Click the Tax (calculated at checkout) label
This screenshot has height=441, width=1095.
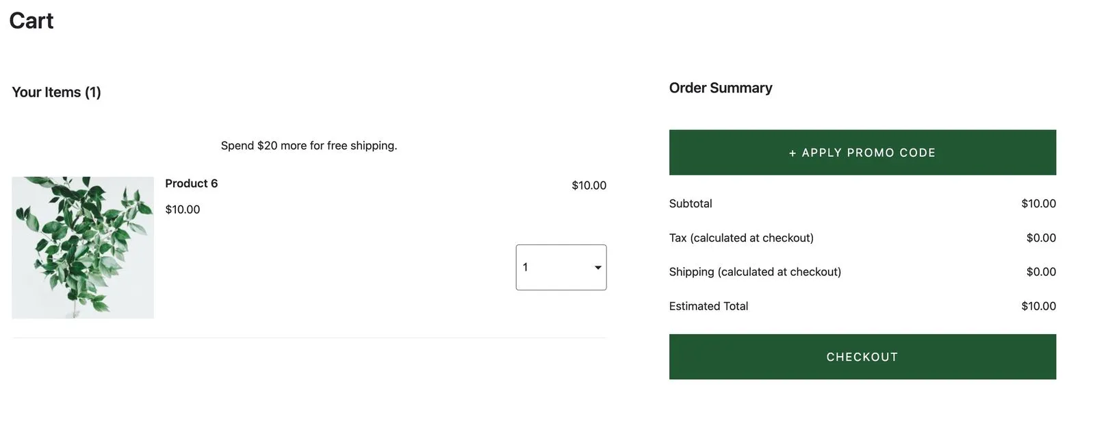(741, 238)
